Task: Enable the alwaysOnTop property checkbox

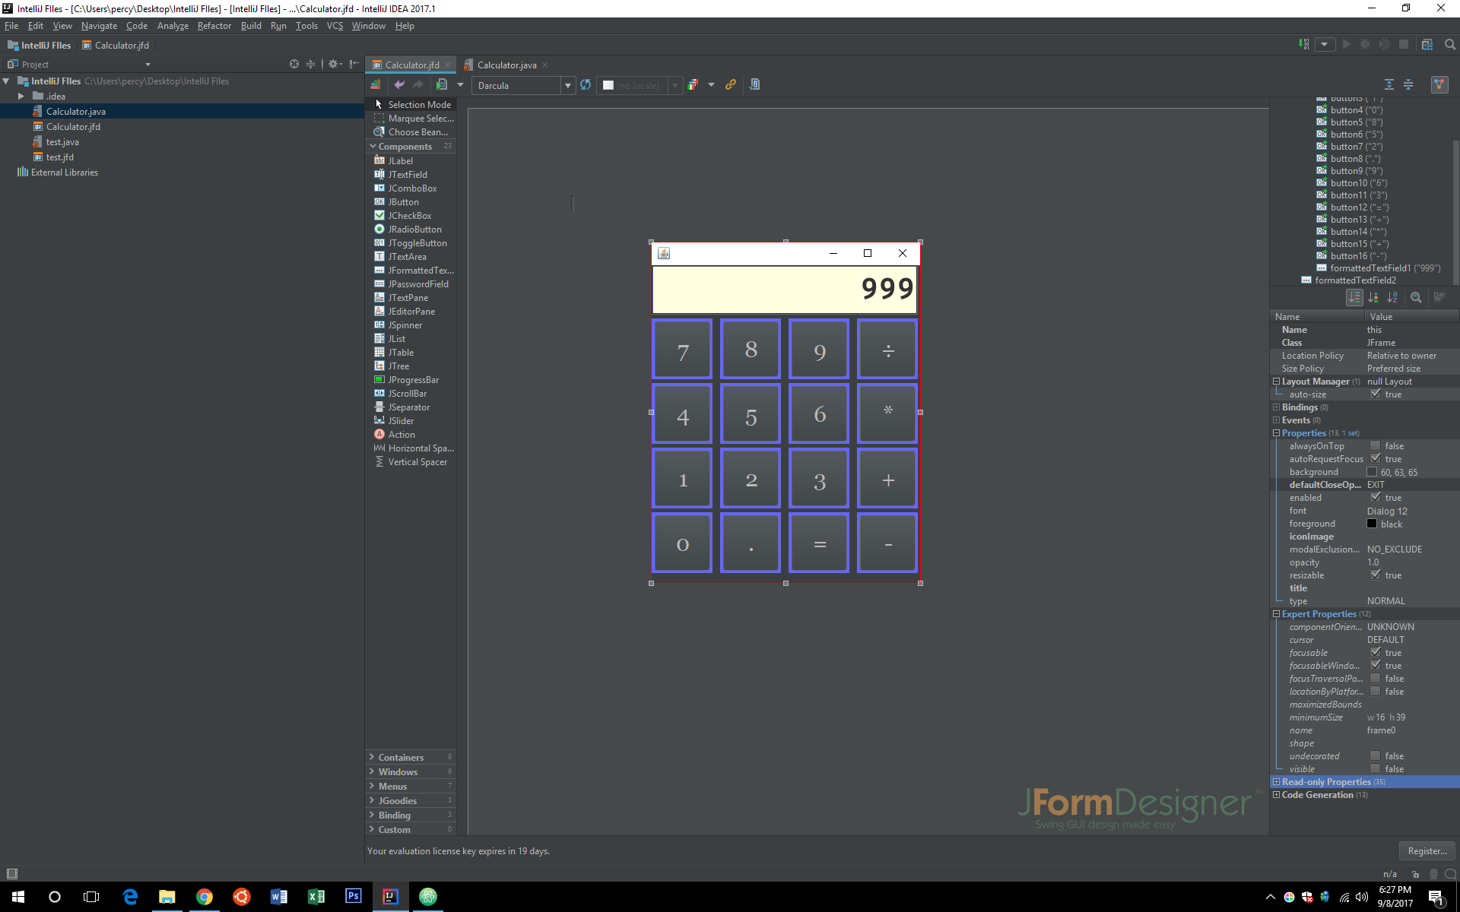Action: tap(1375, 445)
